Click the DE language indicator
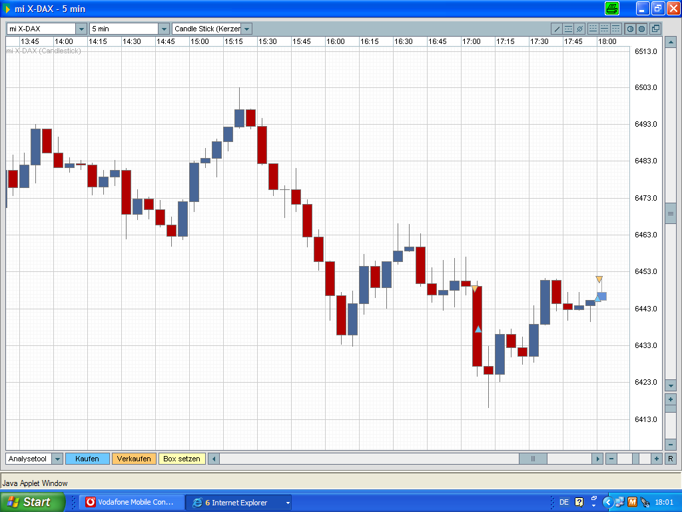Screen dimensions: 682x512 click(563, 503)
